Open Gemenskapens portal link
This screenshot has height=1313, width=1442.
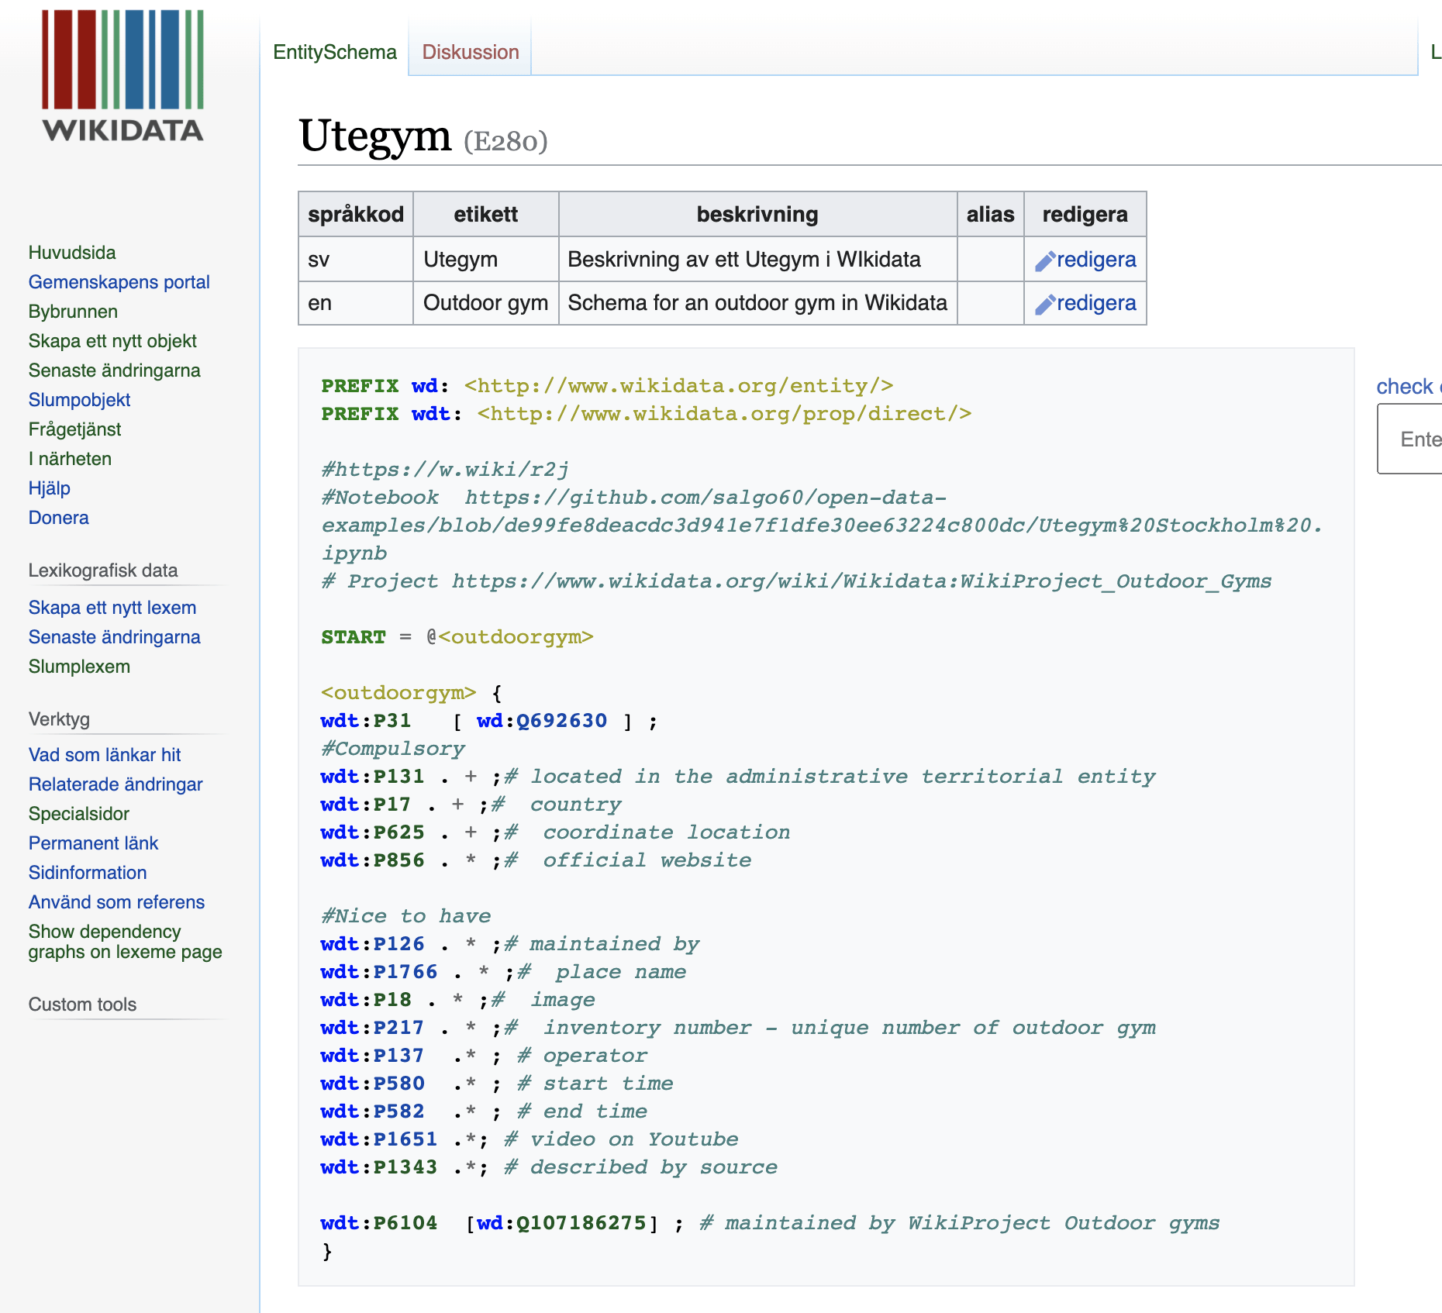[x=119, y=282]
